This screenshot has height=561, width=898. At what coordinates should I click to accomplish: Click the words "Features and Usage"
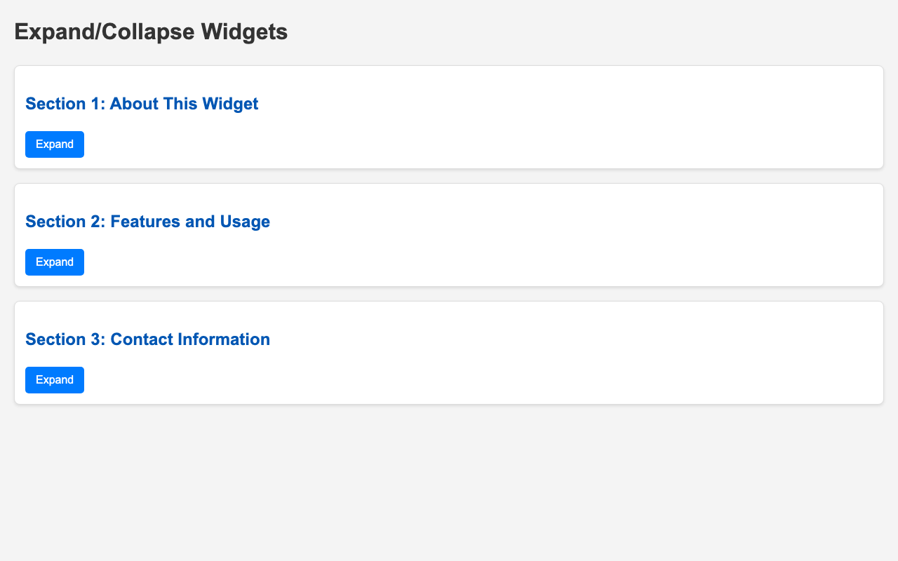190,222
